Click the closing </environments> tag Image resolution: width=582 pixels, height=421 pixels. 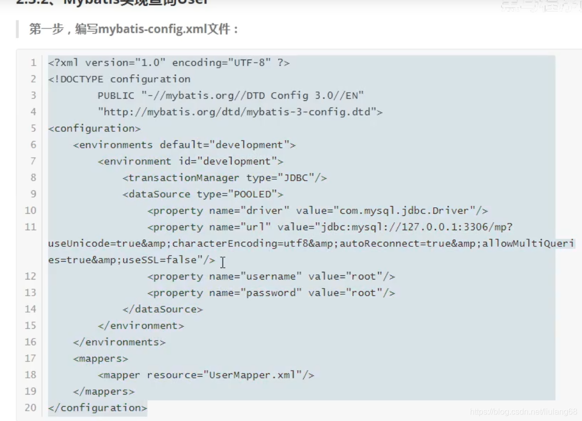pyautogui.click(x=119, y=342)
